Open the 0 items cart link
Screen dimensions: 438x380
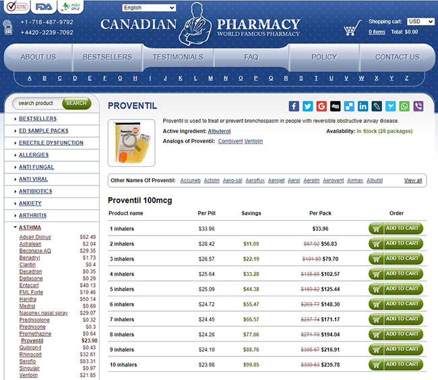pyautogui.click(x=377, y=32)
